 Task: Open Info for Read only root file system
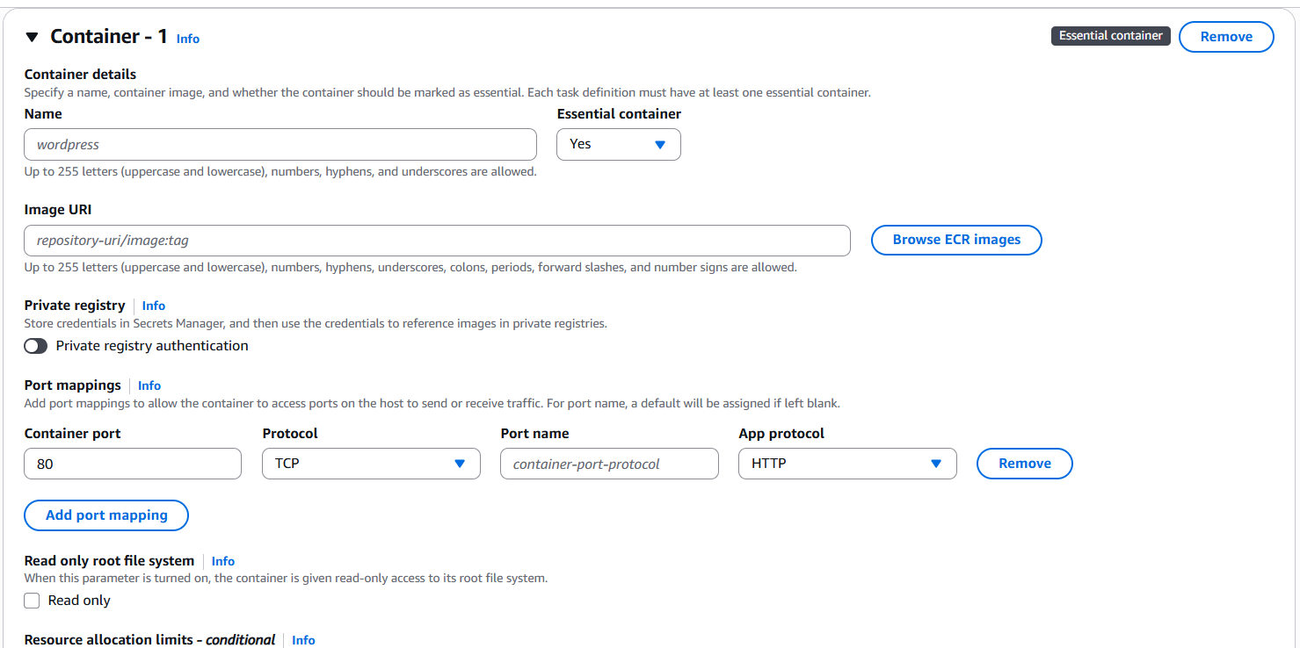pos(222,561)
